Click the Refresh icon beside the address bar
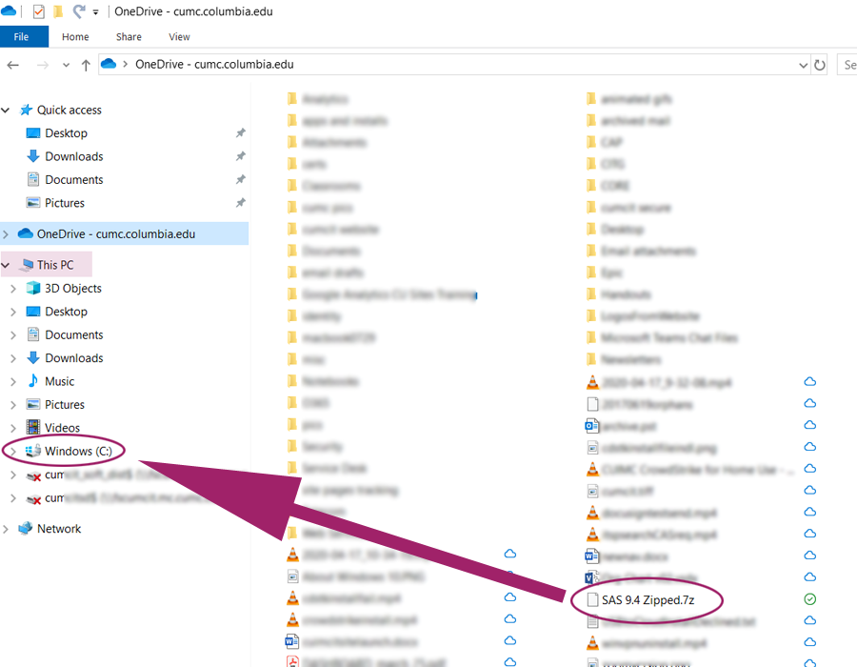857x667 pixels. 821,64
